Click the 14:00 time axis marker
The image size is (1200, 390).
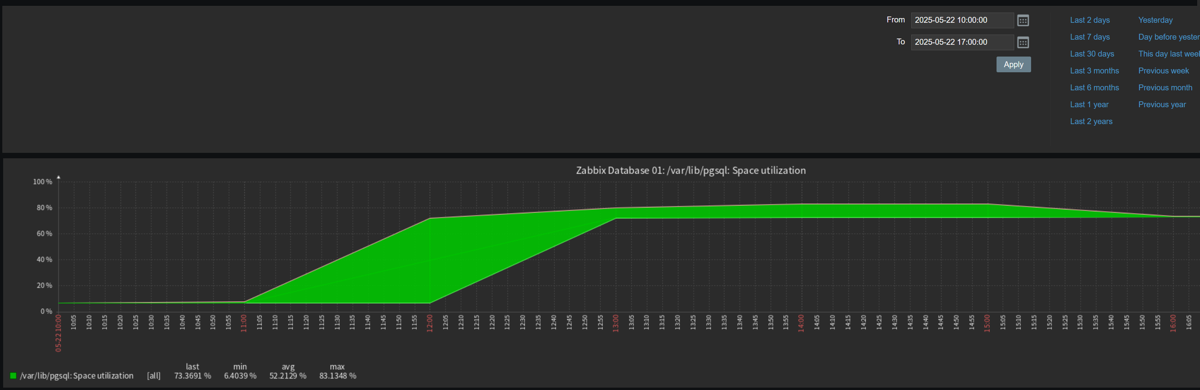coord(801,323)
